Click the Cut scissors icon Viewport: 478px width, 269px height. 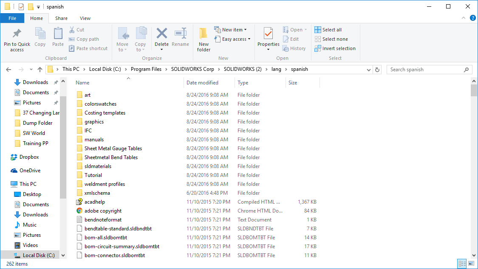pyautogui.click(x=72, y=30)
